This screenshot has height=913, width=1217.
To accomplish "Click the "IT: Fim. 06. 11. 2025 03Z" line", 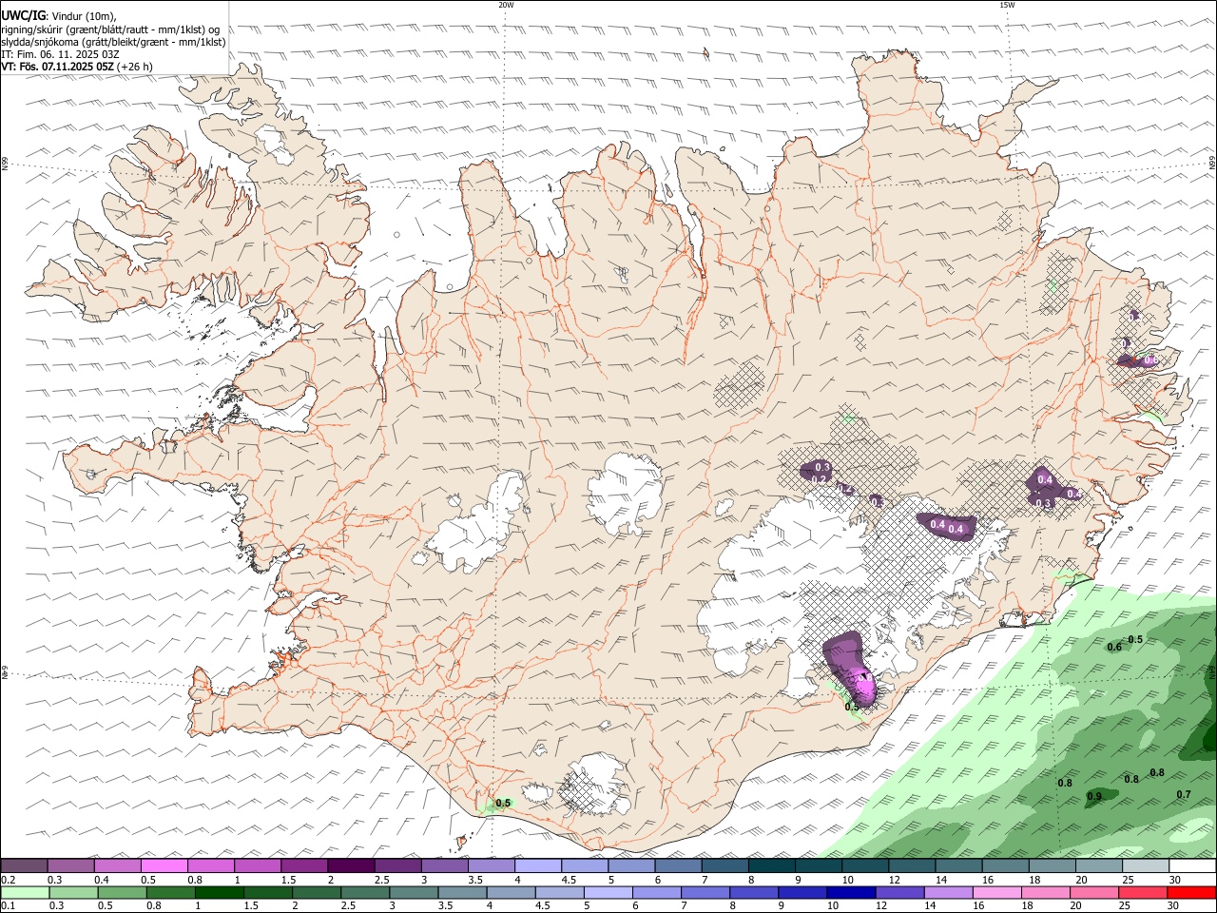I will [60, 54].
